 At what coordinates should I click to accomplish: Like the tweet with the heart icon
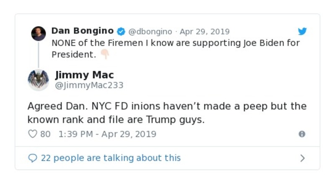(x=33, y=134)
